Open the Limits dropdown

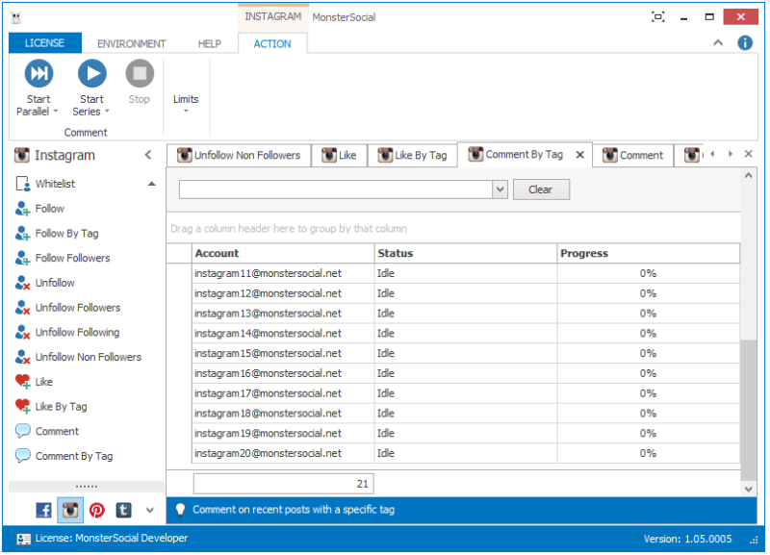click(x=186, y=105)
